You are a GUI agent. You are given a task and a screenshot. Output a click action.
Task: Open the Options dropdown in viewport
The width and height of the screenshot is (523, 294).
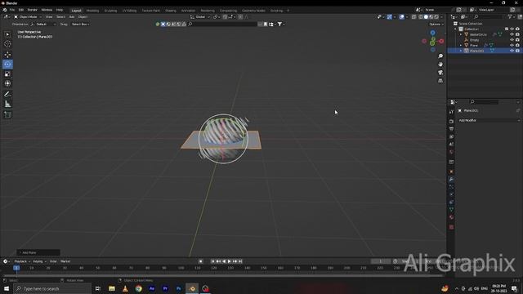436,24
